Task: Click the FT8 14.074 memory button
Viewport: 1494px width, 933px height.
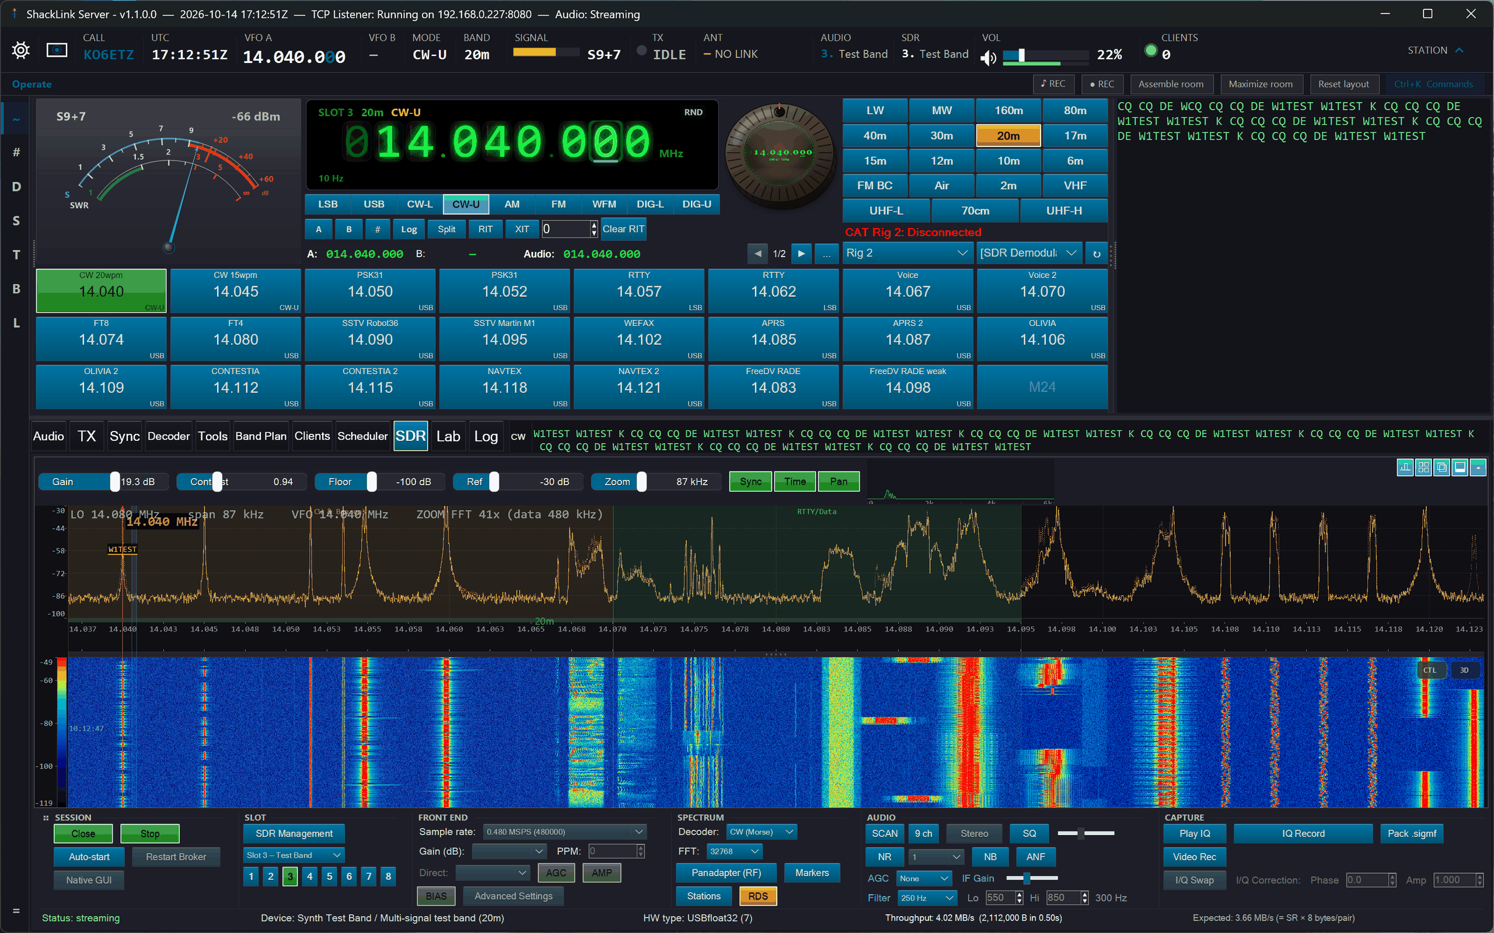Action: click(101, 339)
